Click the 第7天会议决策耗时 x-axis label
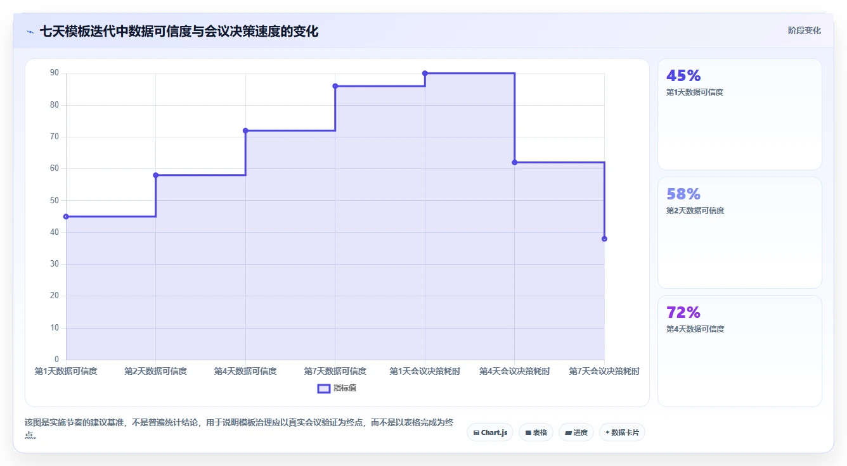 click(x=604, y=371)
